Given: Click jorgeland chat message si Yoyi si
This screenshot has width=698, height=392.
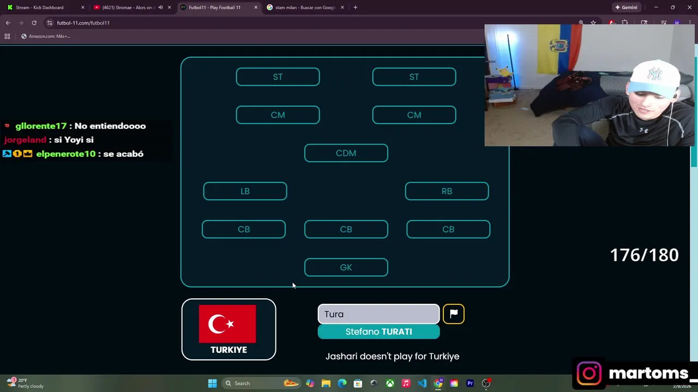Looking at the screenshot, I should click(x=49, y=140).
